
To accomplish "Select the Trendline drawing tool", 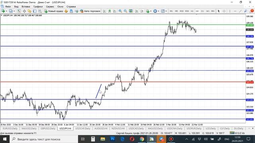I will pyautogui.click(x=240, y=11).
